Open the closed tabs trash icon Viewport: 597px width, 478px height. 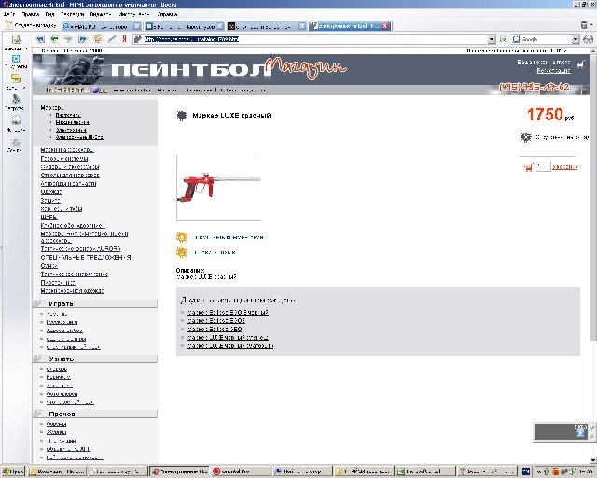point(585,25)
